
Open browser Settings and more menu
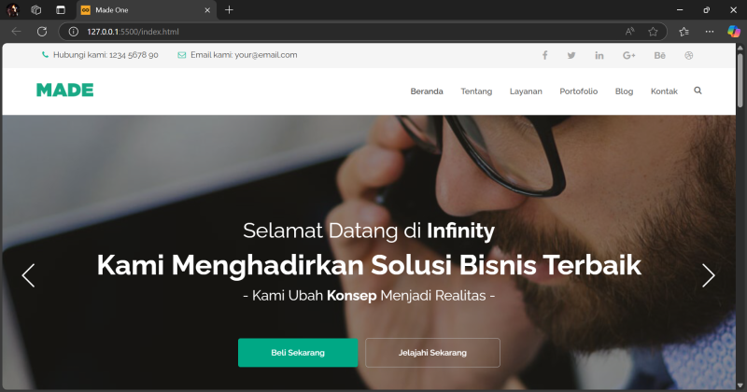[710, 32]
